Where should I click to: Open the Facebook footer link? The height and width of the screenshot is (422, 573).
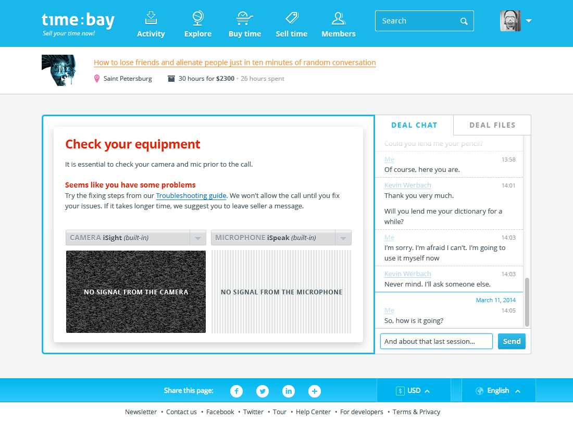(x=220, y=412)
